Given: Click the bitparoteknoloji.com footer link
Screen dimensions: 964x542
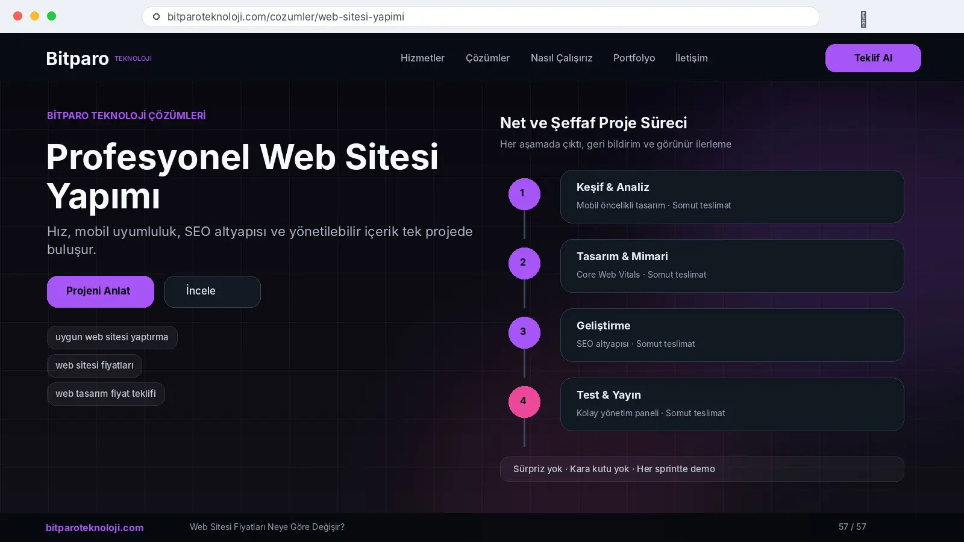Looking at the screenshot, I should pos(95,528).
